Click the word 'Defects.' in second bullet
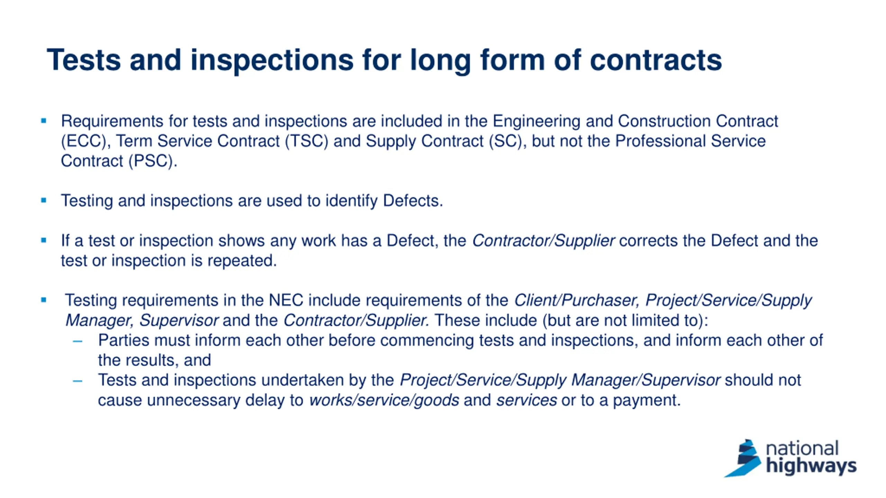886x498 pixels. tap(413, 201)
